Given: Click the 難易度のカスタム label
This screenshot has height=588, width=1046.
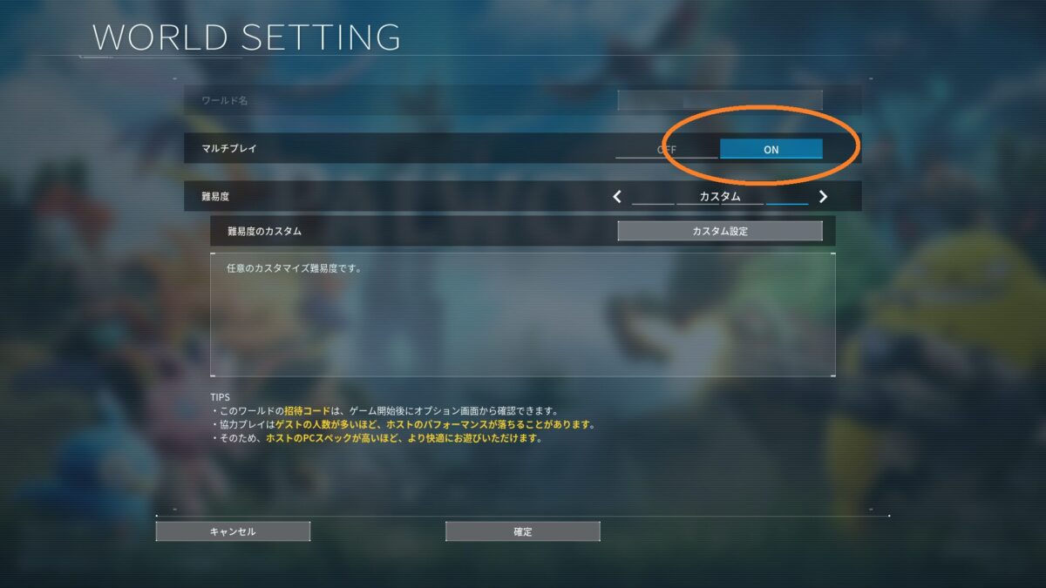Looking at the screenshot, I should coord(264,231).
